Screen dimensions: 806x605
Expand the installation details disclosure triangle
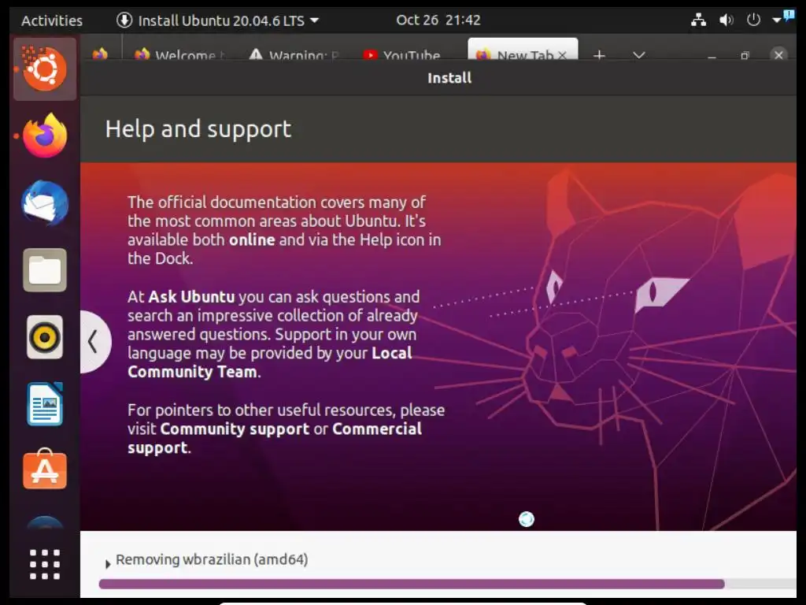click(107, 564)
